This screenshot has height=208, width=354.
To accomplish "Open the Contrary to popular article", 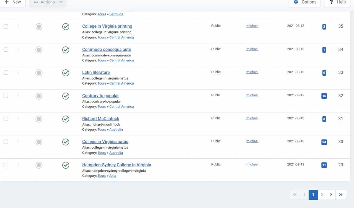I will click(100, 96).
